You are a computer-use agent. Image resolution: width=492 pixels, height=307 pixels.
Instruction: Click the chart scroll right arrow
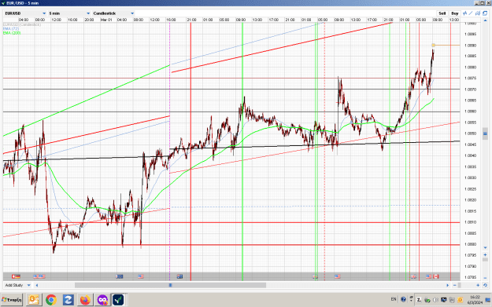coord(448,285)
